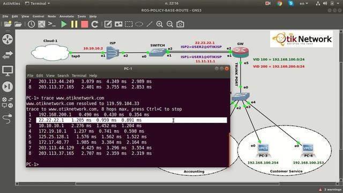Select the add a link tool

point(8,118)
